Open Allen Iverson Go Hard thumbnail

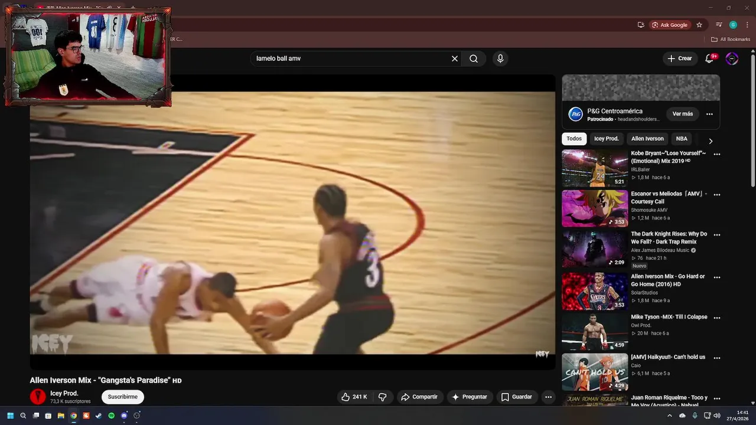(595, 291)
